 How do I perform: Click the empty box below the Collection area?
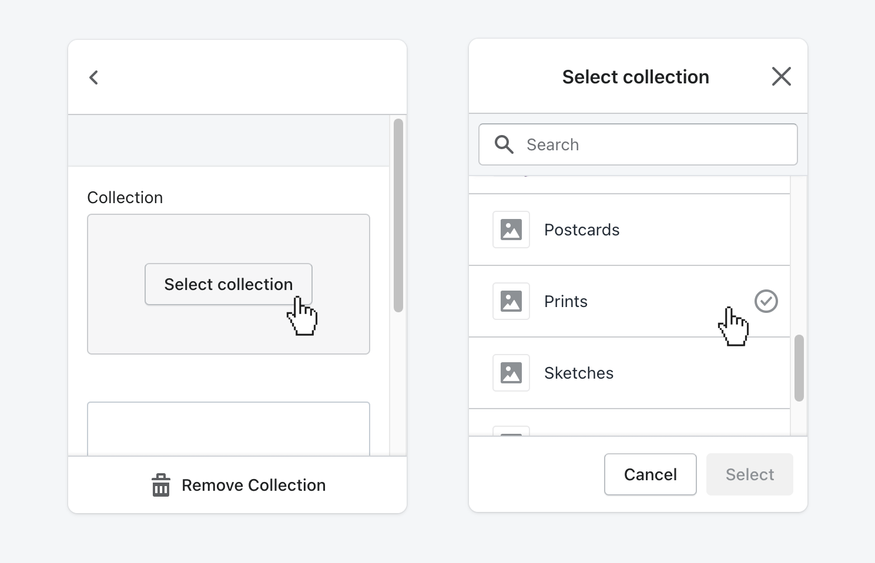click(228, 429)
